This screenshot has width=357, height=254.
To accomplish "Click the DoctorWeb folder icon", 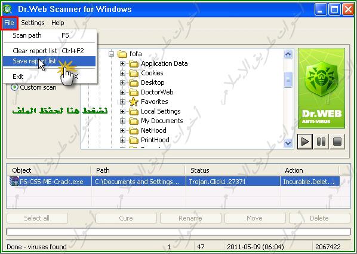I will (x=134, y=93).
